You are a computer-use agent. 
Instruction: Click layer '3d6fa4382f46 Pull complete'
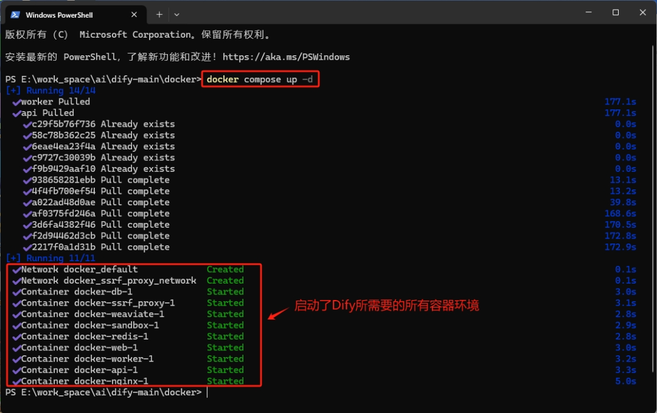pos(96,225)
